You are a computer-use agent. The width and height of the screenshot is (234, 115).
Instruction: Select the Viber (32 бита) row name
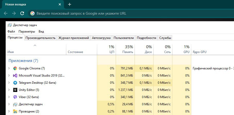tap(29, 97)
